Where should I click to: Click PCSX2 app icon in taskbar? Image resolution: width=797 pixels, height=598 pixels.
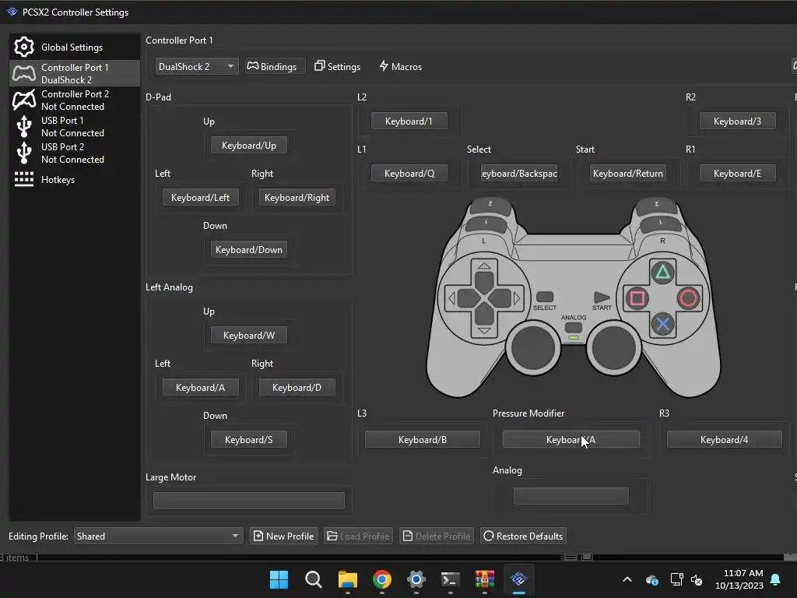coord(519,579)
